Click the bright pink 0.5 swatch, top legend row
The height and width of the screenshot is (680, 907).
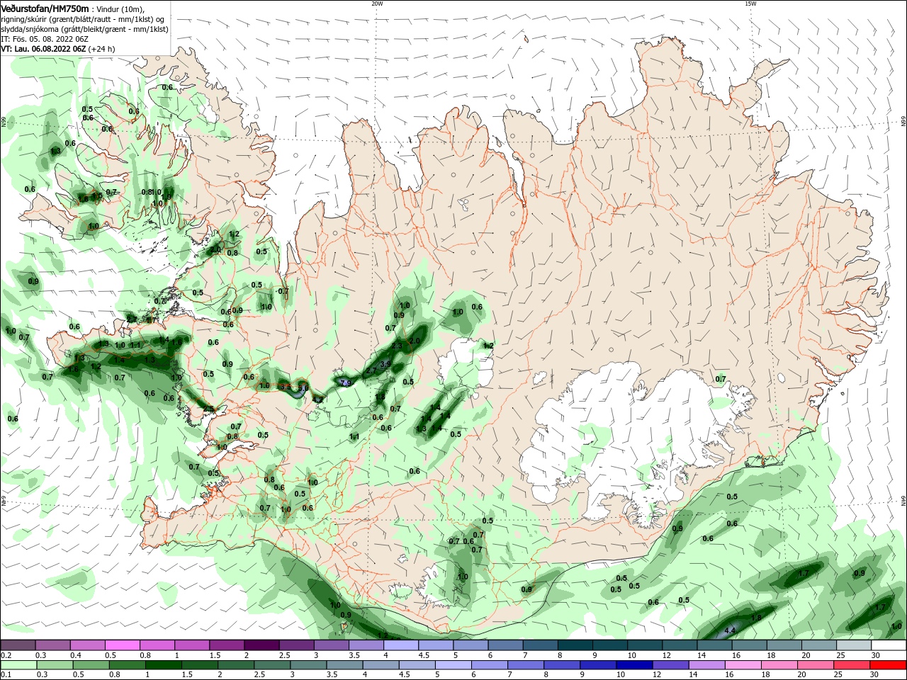pyautogui.click(x=123, y=645)
